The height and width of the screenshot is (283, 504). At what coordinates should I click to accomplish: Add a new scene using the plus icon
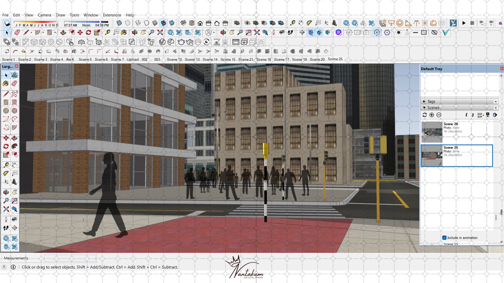point(431,115)
